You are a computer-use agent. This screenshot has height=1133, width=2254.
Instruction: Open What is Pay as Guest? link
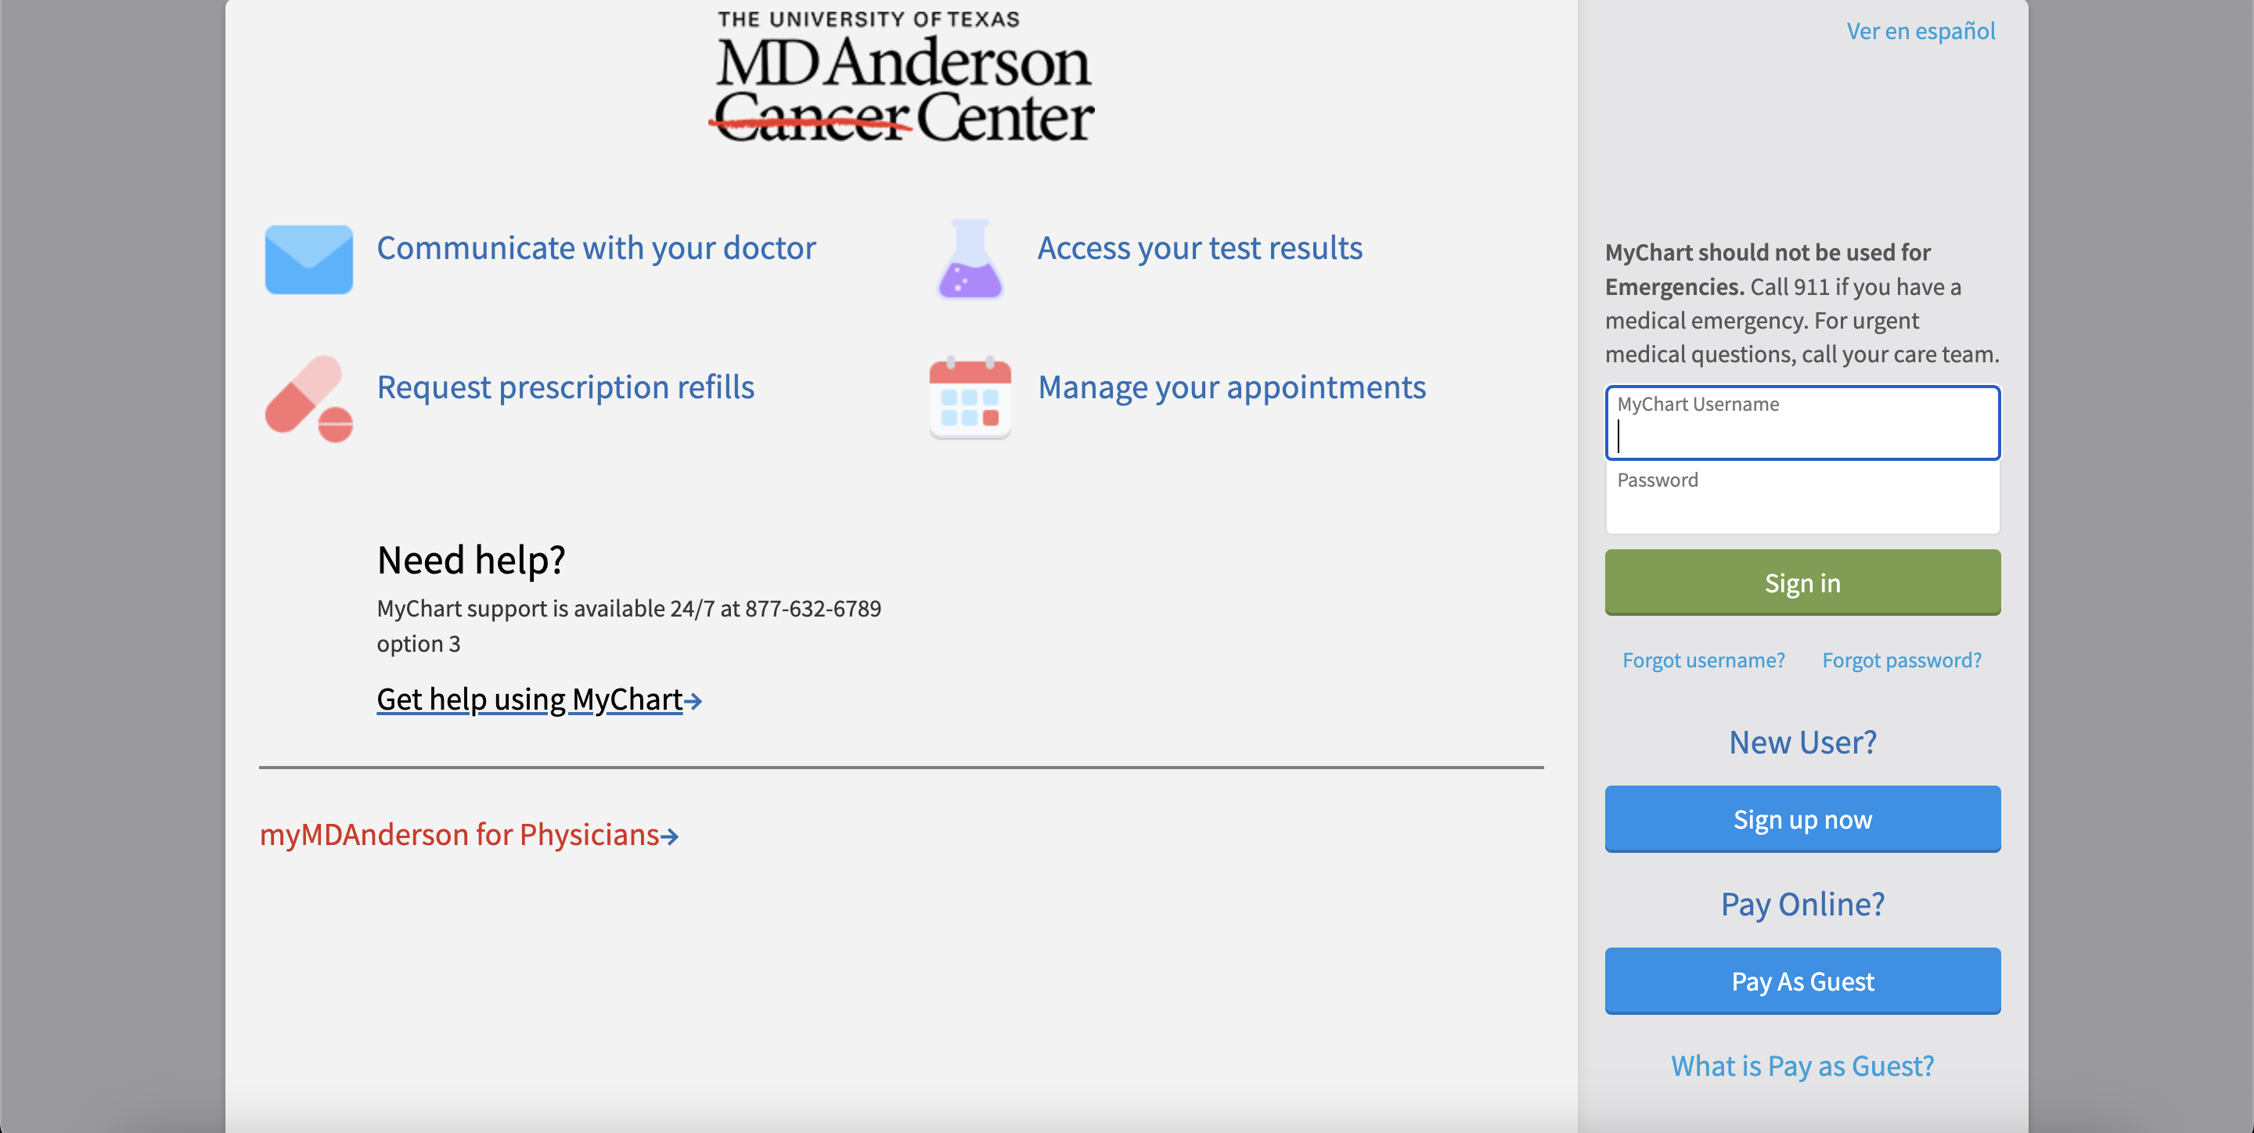pos(1802,1066)
